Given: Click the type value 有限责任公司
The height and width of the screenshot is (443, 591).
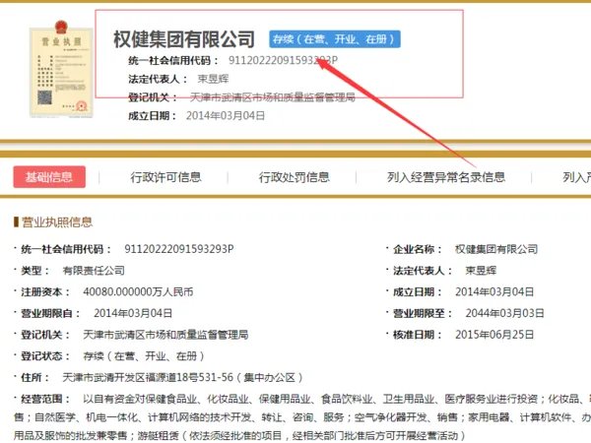Looking at the screenshot, I should 94,271.
